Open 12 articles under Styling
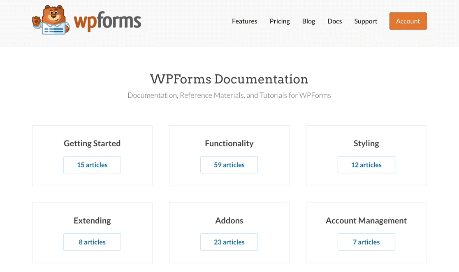The height and width of the screenshot is (272, 459). (x=366, y=165)
